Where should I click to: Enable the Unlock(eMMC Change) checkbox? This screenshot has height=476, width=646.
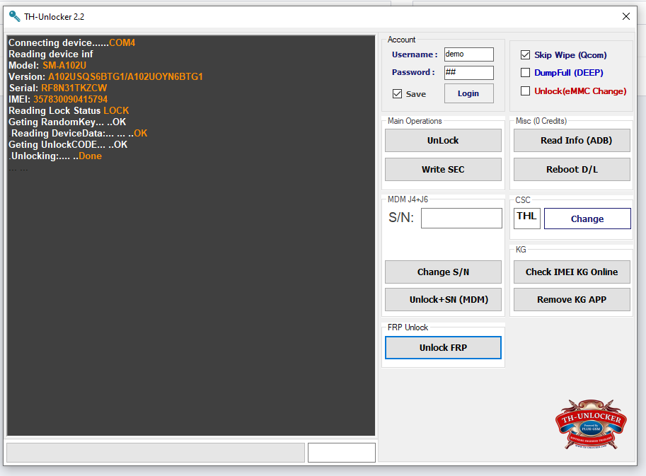pos(525,91)
